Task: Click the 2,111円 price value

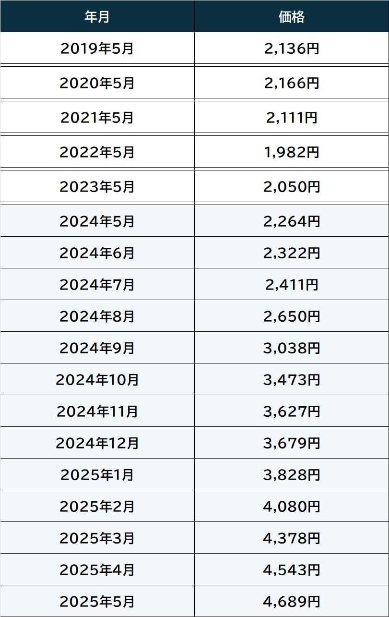Action: (292, 118)
